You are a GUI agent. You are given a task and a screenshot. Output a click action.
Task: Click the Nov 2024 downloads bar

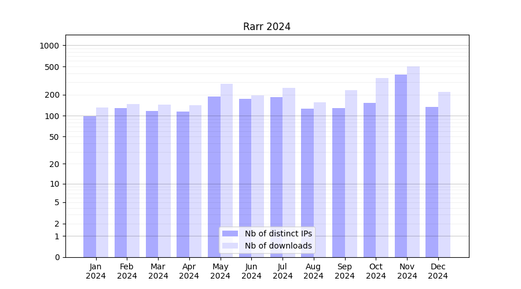(413, 162)
